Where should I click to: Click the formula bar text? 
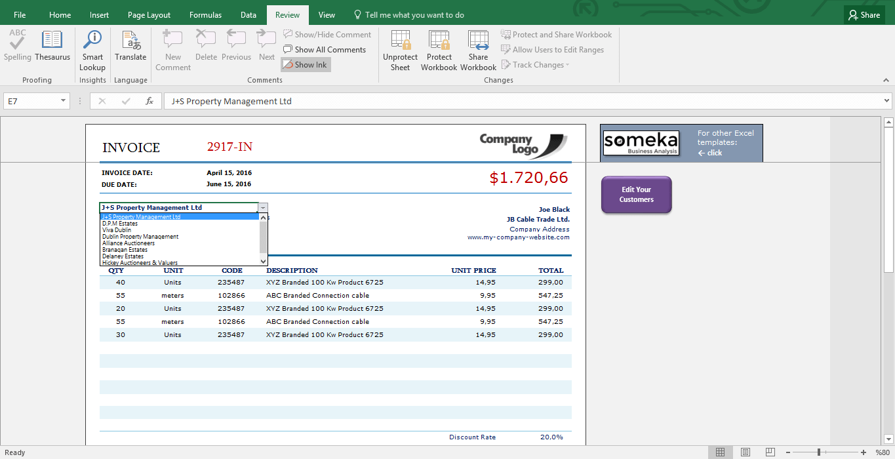click(231, 101)
